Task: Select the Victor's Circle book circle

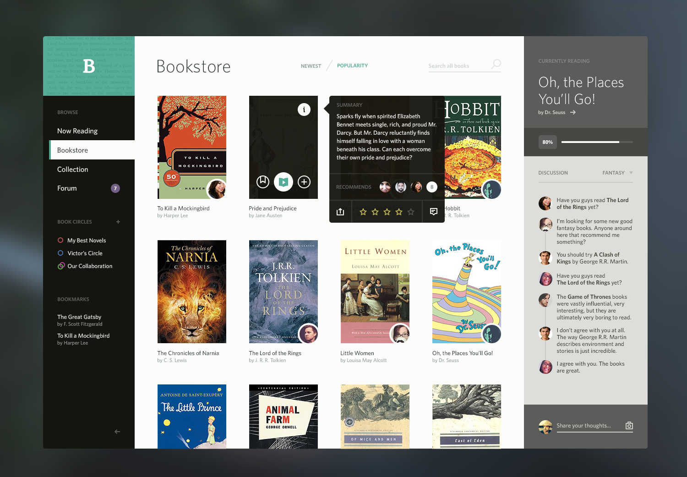Action: (85, 253)
